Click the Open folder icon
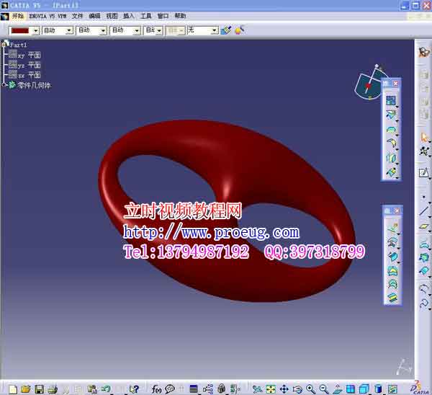The image size is (432, 395). click(25, 389)
